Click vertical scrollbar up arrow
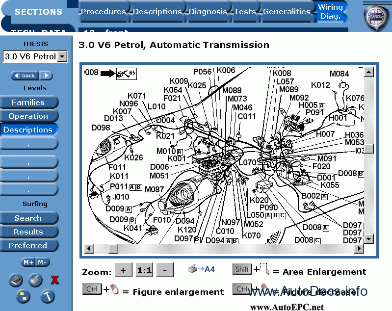 pos(369,72)
